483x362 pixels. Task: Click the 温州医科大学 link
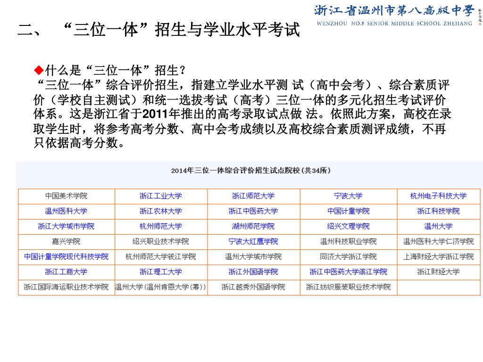click(x=66, y=211)
